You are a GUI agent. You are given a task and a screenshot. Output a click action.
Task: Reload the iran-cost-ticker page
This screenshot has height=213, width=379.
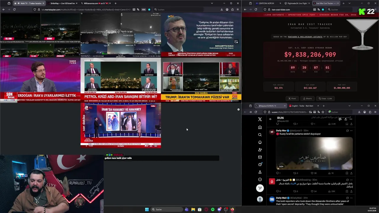(256, 9)
